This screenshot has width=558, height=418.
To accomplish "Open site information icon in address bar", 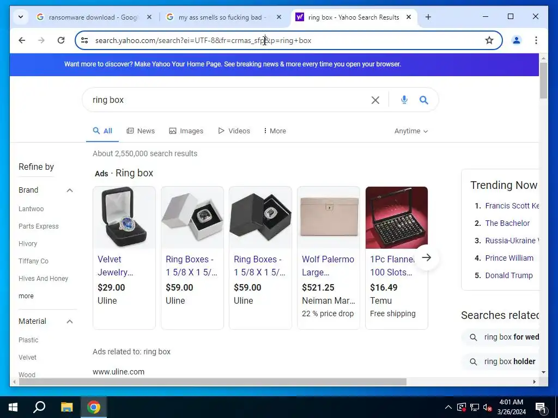I will pos(84,40).
